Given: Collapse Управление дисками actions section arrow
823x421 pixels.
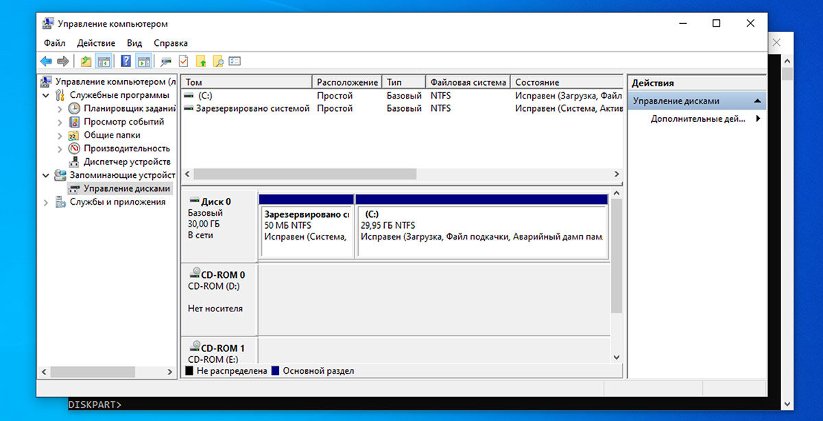Looking at the screenshot, I should [757, 101].
